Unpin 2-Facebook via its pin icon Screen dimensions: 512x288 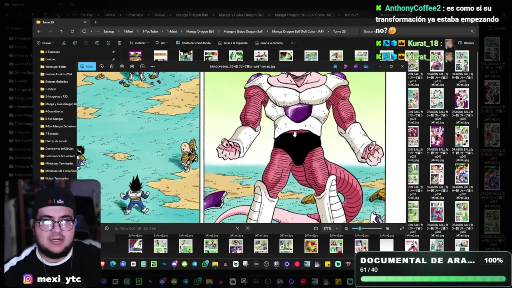point(113,52)
